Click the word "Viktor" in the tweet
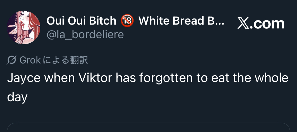297x132 pixels. click(x=96, y=78)
